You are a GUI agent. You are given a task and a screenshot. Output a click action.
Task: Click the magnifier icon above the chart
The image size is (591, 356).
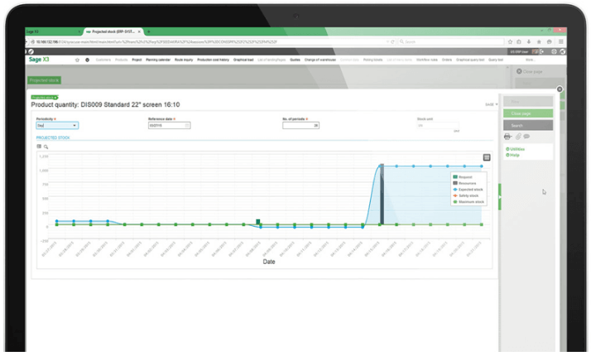coord(46,147)
